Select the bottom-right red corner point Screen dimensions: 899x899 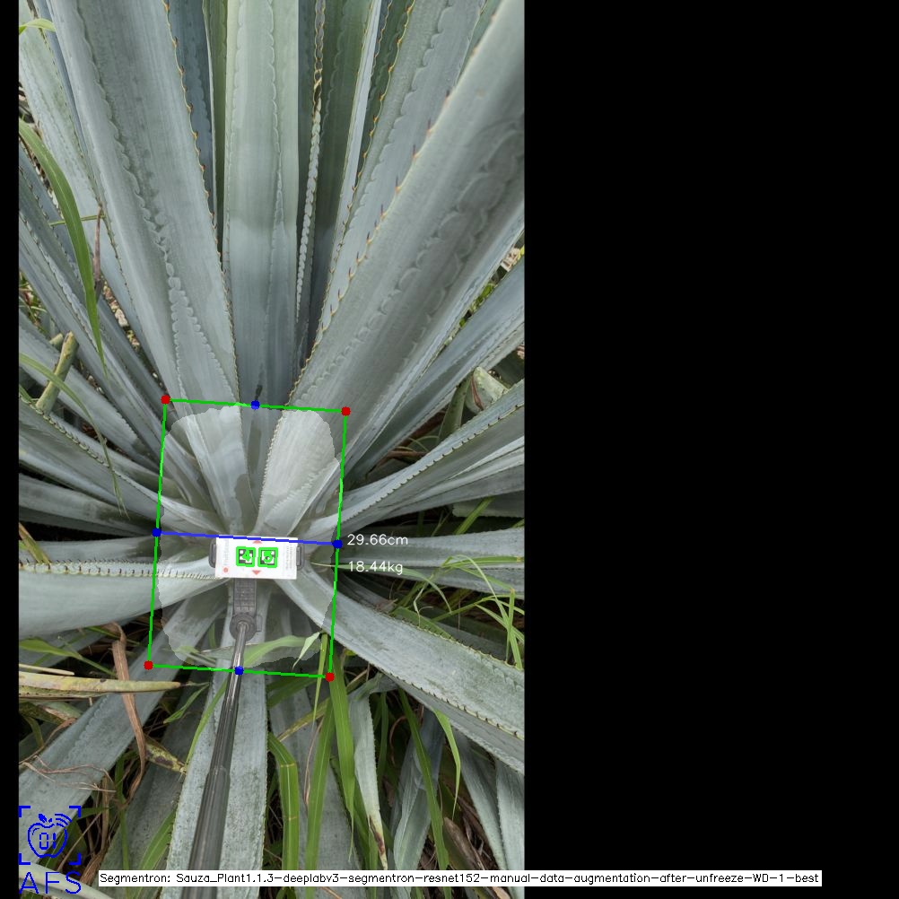[329, 676]
